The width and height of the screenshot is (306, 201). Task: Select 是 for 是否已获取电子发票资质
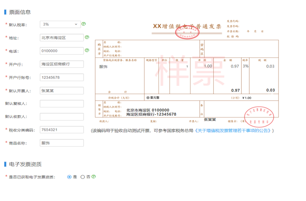[x=69, y=177]
